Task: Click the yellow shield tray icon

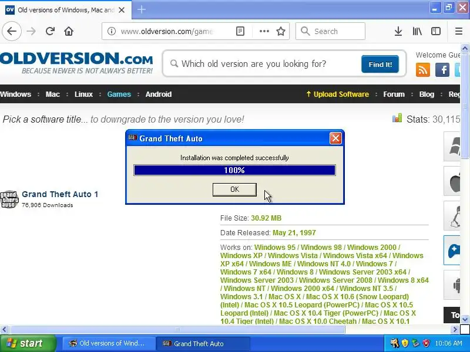Action: click(405, 343)
